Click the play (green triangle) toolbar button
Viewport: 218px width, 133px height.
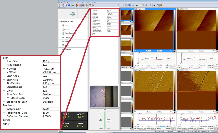coord(154,5)
